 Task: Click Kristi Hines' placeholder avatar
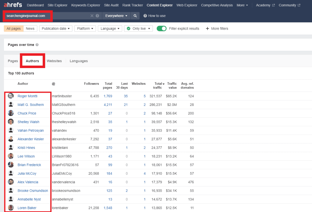click(x=11, y=147)
